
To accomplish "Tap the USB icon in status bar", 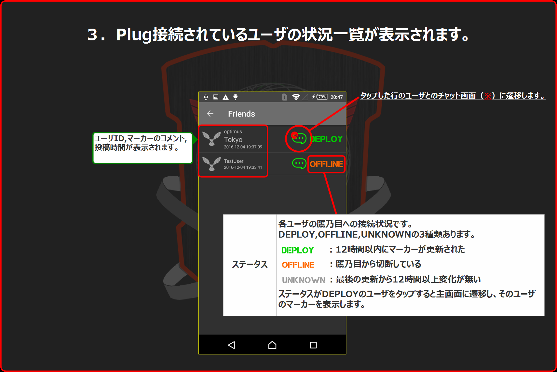I will coord(206,97).
